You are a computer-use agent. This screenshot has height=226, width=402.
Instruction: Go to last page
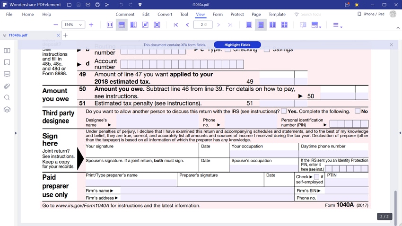(230, 25)
